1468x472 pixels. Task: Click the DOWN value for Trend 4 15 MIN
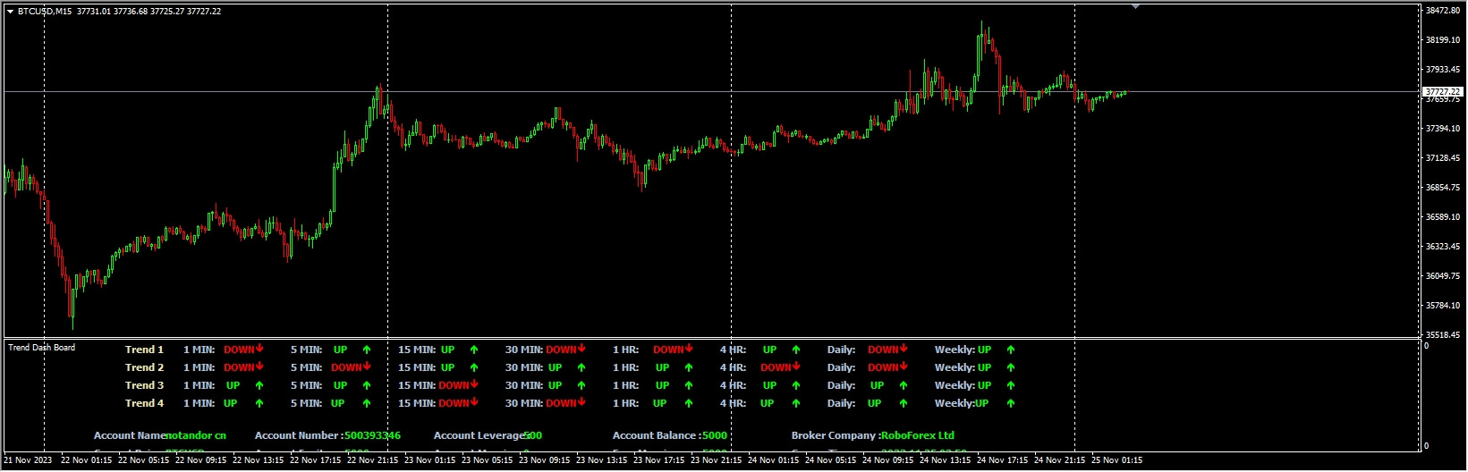pyautogui.click(x=454, y=403)
